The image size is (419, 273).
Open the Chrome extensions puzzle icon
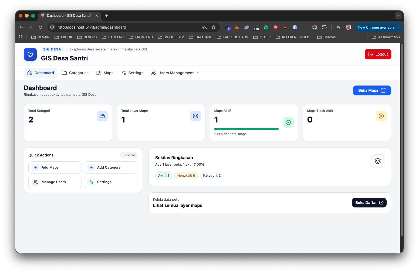click(x=324, y=27)
